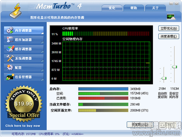Click the 深度清理(E) button
The width and height of the screenshot is (182, 137).
coord(169,37)
